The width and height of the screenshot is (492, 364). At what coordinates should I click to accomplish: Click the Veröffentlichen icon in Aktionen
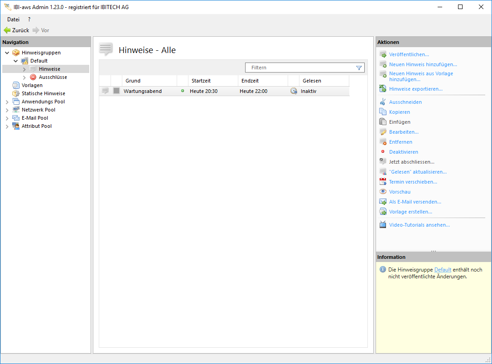[x=383, y=54]
